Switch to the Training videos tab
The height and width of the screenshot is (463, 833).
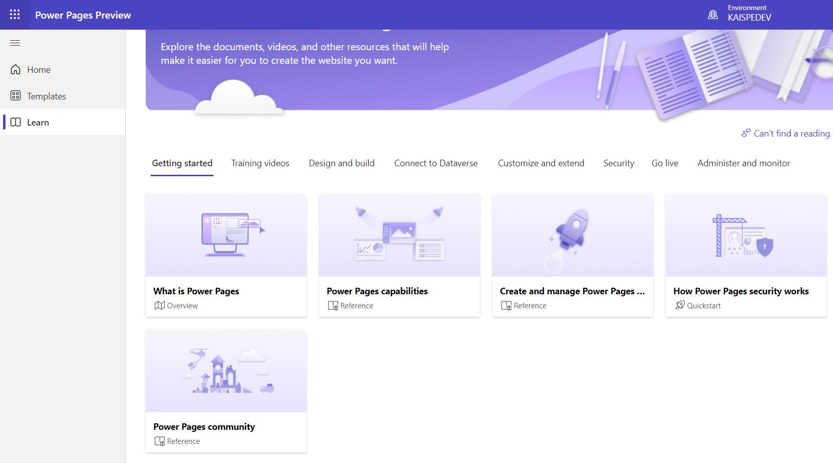coord(260,163)
